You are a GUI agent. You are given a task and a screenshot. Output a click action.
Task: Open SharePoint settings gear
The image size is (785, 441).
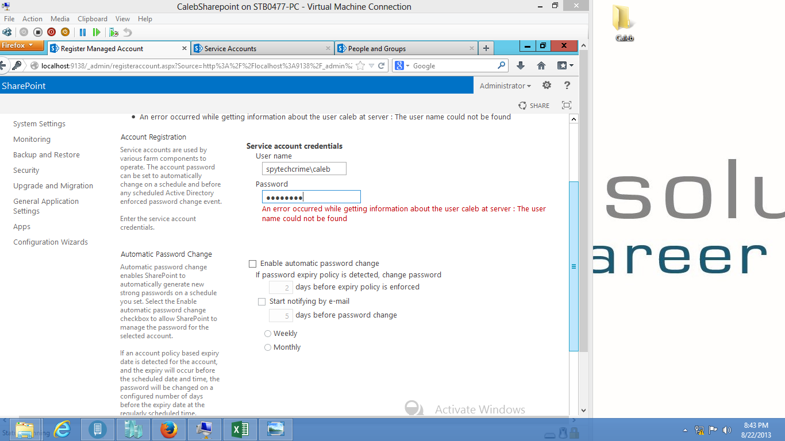coord(547,86)
